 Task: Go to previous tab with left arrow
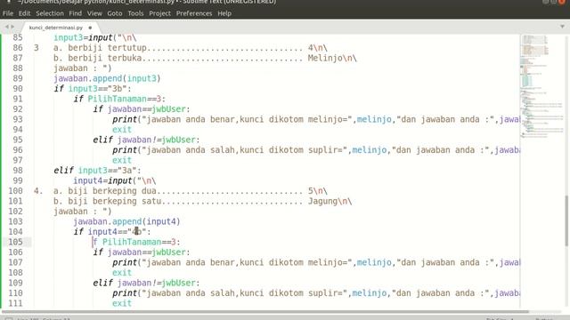(6, 27)
